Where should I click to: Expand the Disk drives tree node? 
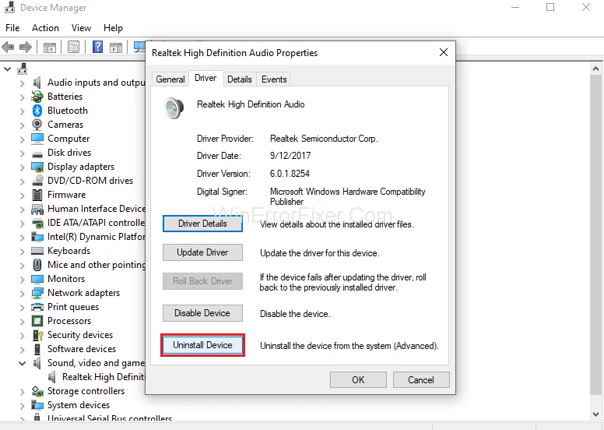tap(22, 153)
